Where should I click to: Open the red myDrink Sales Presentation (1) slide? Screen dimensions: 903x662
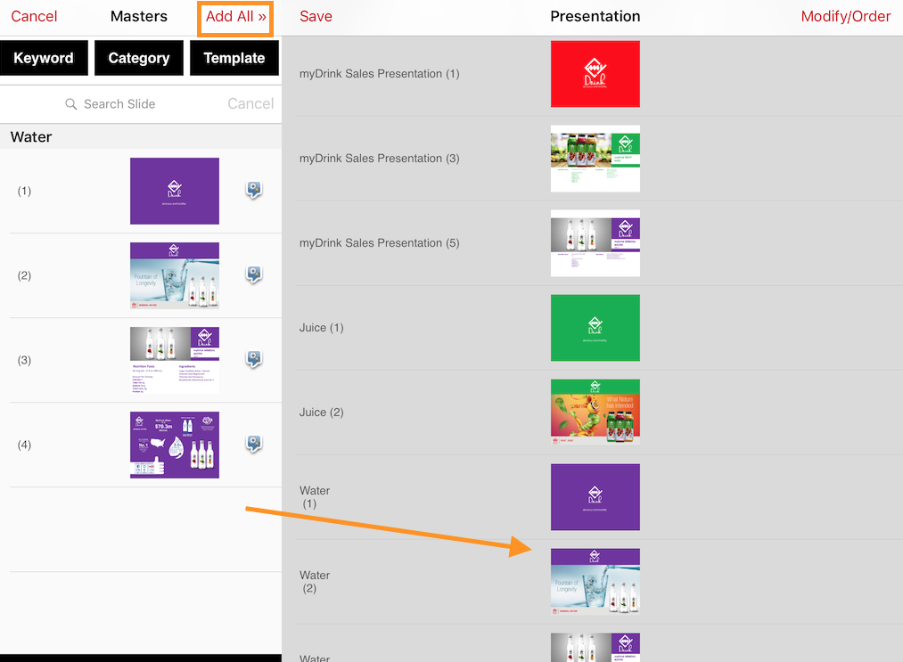[x=595, y=74]
